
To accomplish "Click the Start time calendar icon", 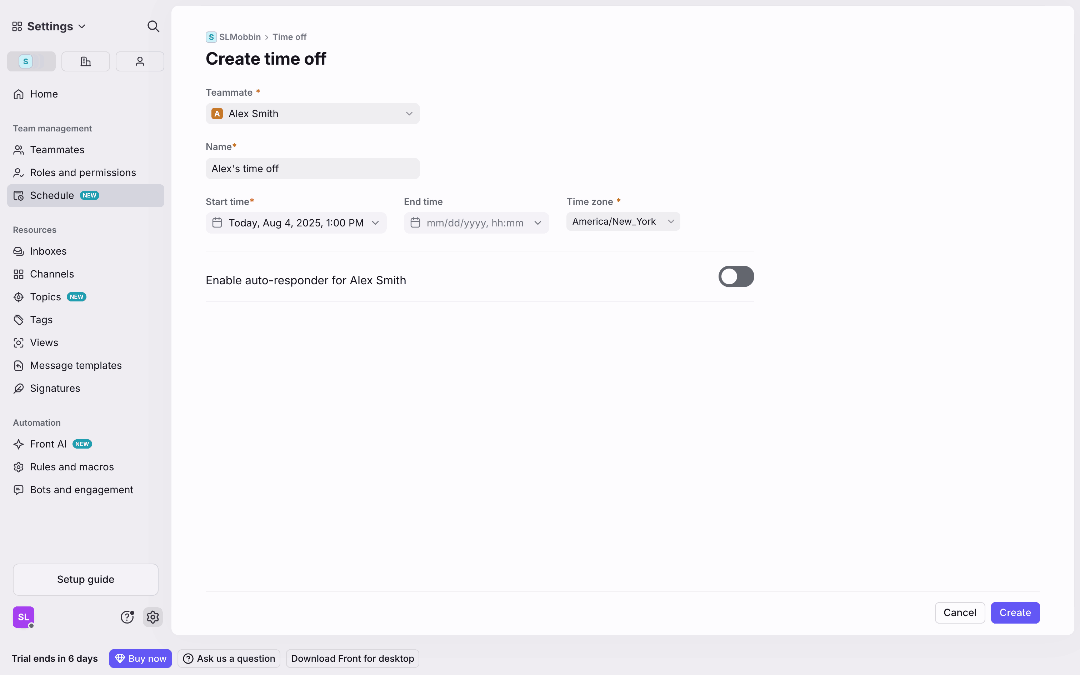I will [217, 223].
